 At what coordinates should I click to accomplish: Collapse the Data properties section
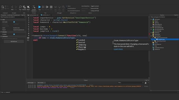[1, 20]
